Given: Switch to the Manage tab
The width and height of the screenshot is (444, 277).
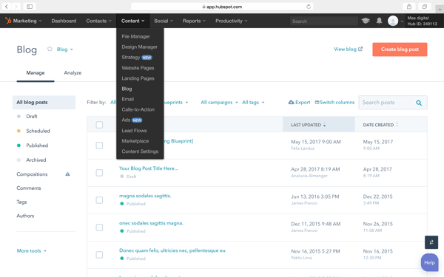Looking at the screenshot, I should (x=36, y=73).
